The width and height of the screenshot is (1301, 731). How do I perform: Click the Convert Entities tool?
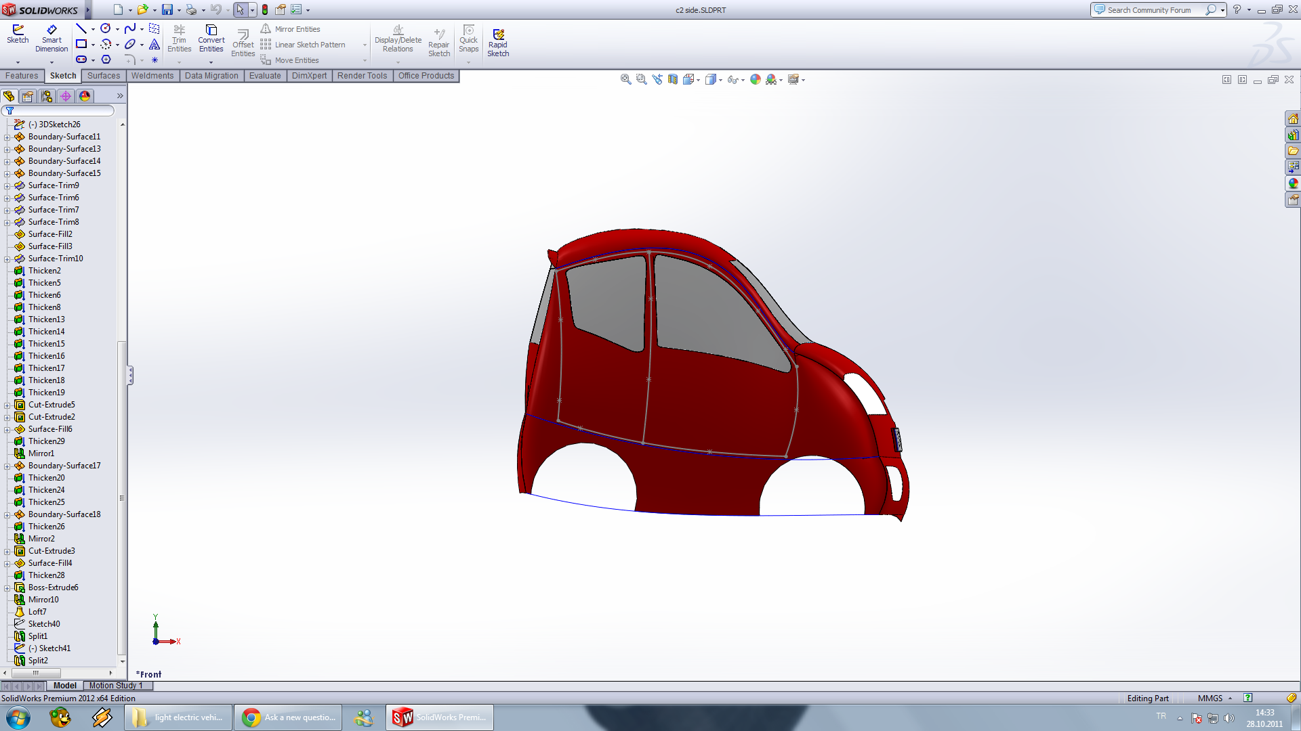click(x=211, y=39)
